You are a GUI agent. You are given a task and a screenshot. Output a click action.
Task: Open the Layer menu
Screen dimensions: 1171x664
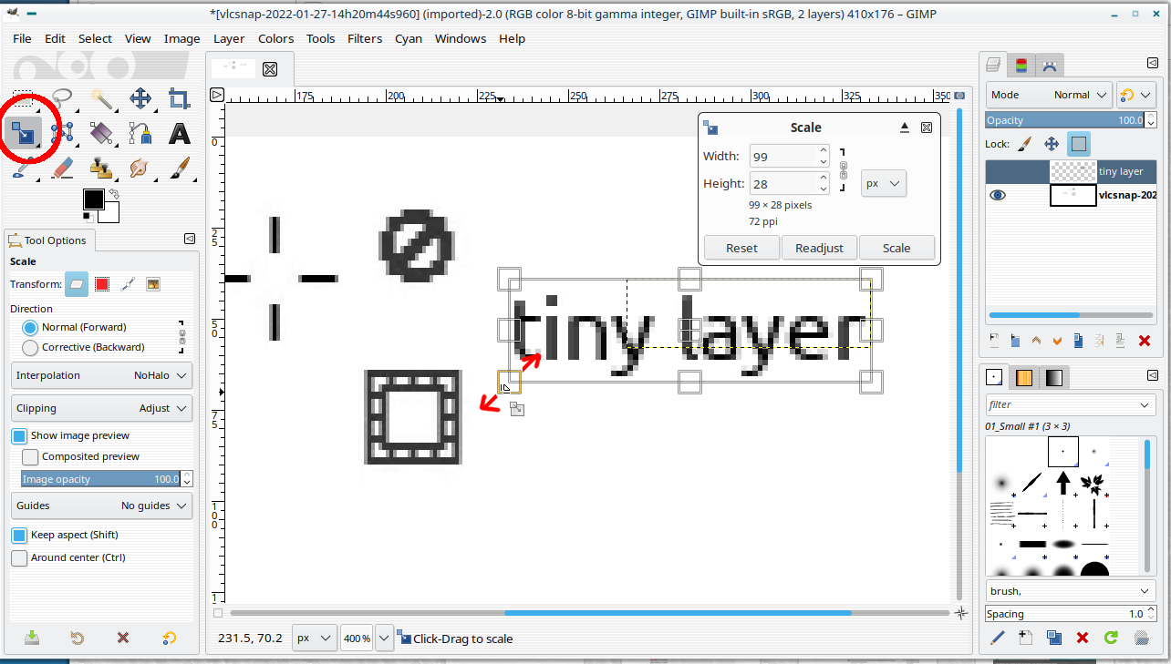pyautogui.click(x=229, y=38)
